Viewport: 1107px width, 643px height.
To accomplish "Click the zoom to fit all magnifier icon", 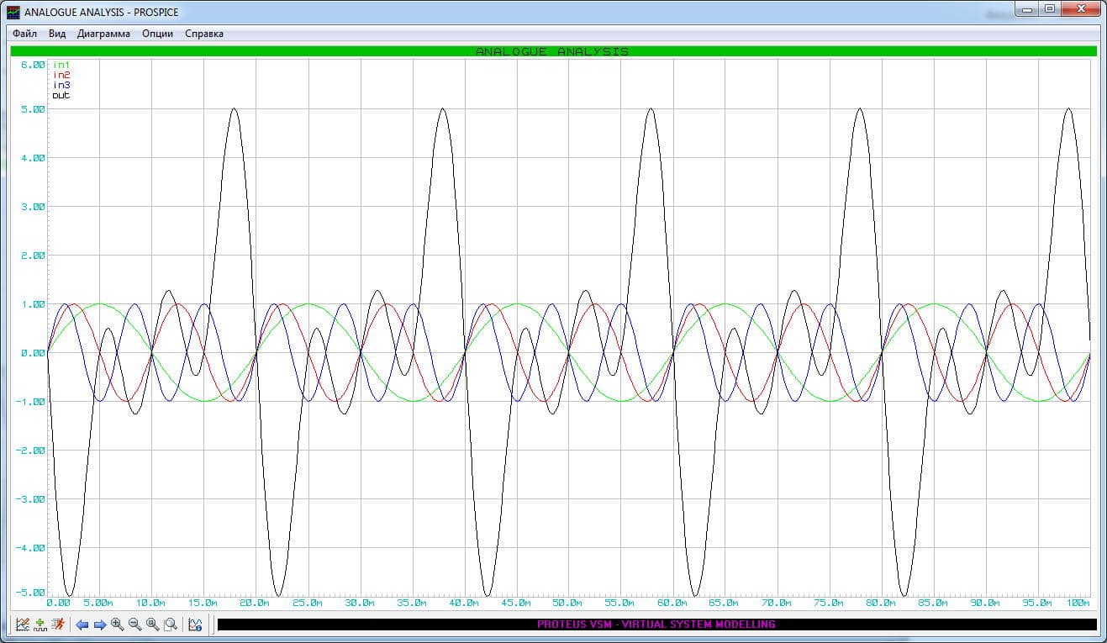I will pos(152,625).
